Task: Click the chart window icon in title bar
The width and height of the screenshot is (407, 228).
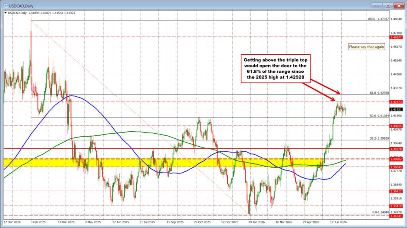Action: click(x=6, y=6)
